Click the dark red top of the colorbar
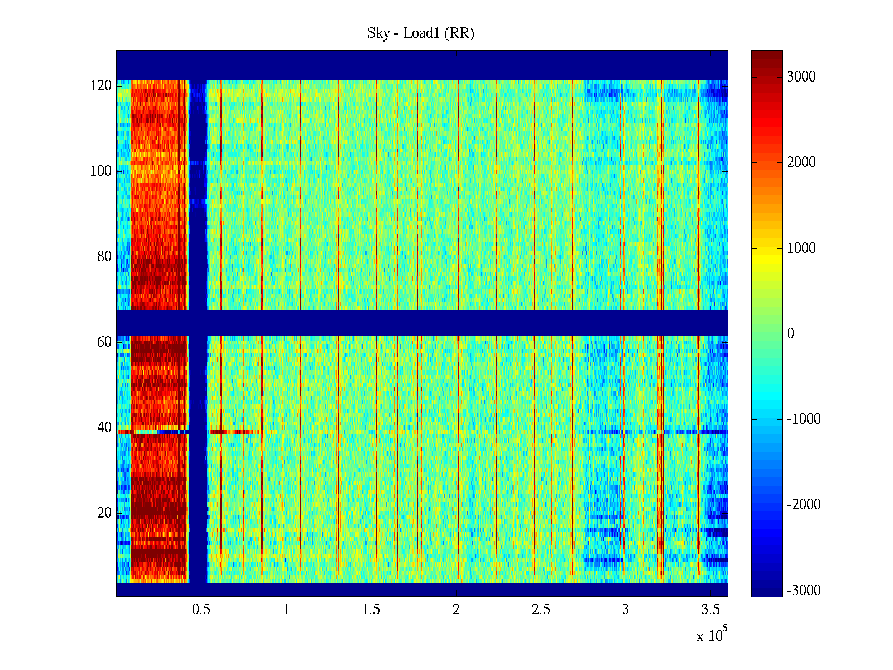Viewport: 893px width, 670px height. (766, 56)
